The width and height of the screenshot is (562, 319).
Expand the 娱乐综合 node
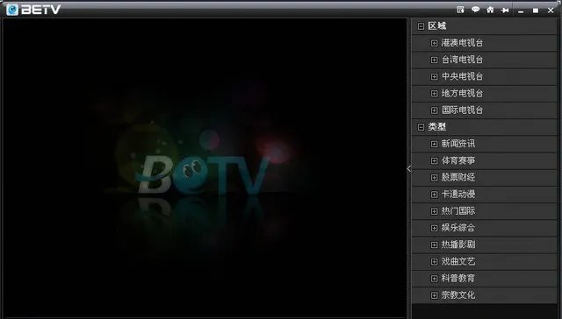point(434,228)
